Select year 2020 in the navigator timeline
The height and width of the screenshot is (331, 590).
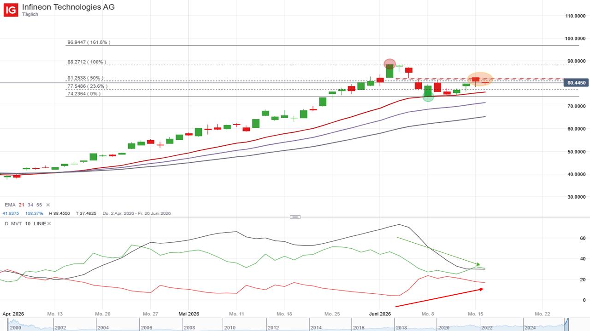[x=443, y=328]
